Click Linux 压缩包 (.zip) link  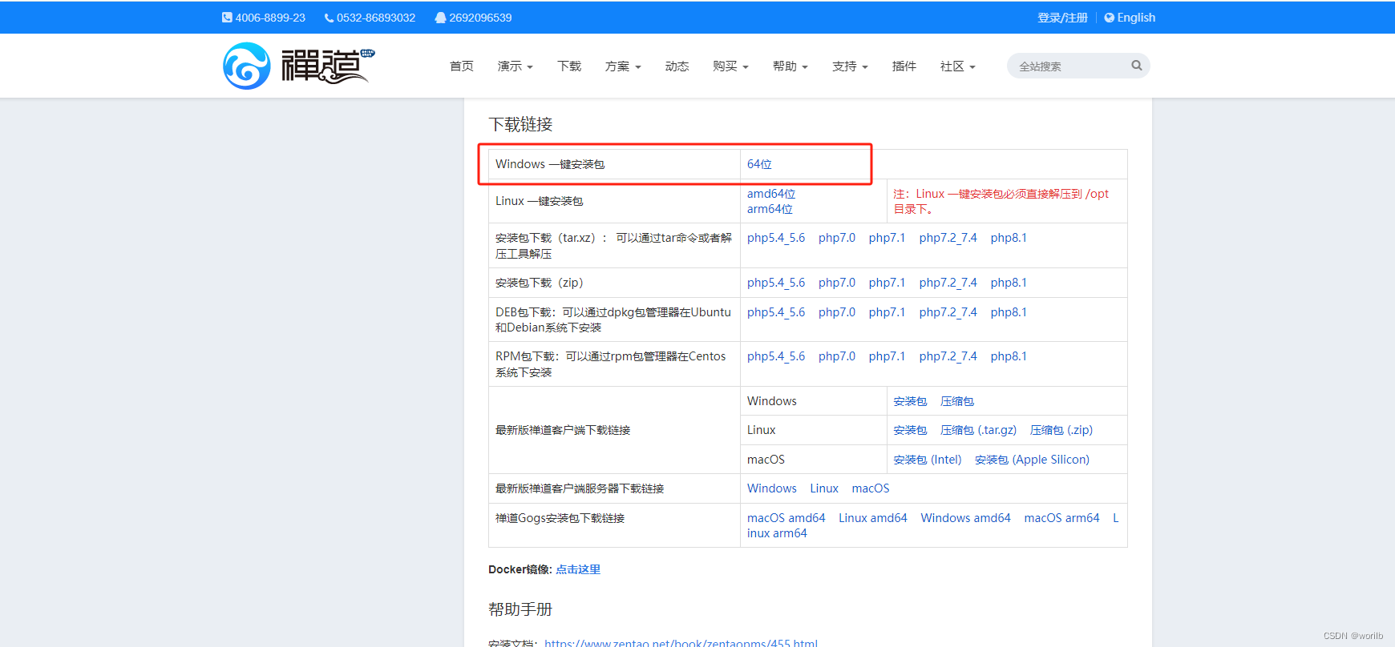[1061, 430]
